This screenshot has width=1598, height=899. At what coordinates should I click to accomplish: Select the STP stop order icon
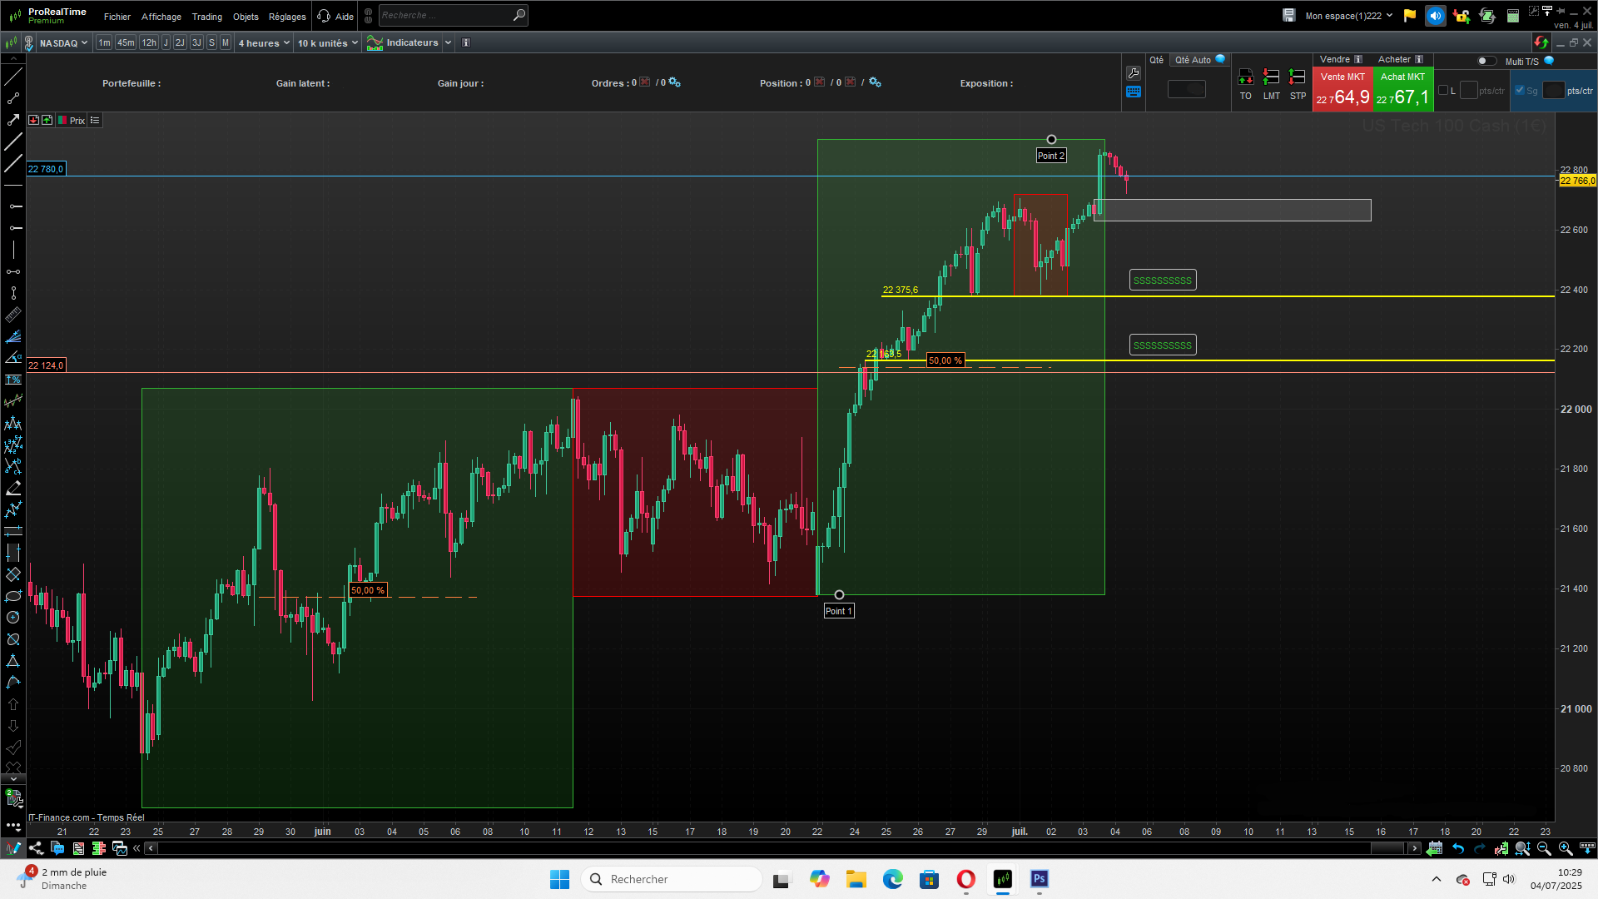1297,77
